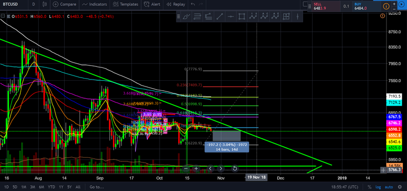407x191 pixels.
Task: Open chart settings gear
Action: pos(400,187)
